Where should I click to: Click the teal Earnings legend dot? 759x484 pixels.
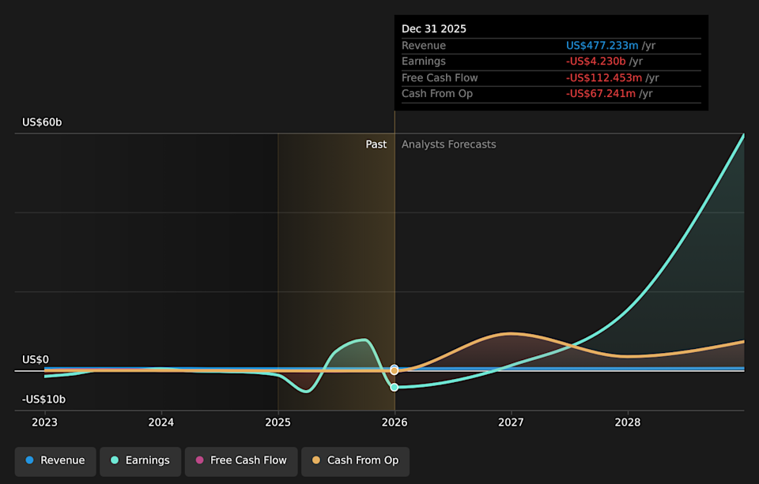tap(115, 460)
